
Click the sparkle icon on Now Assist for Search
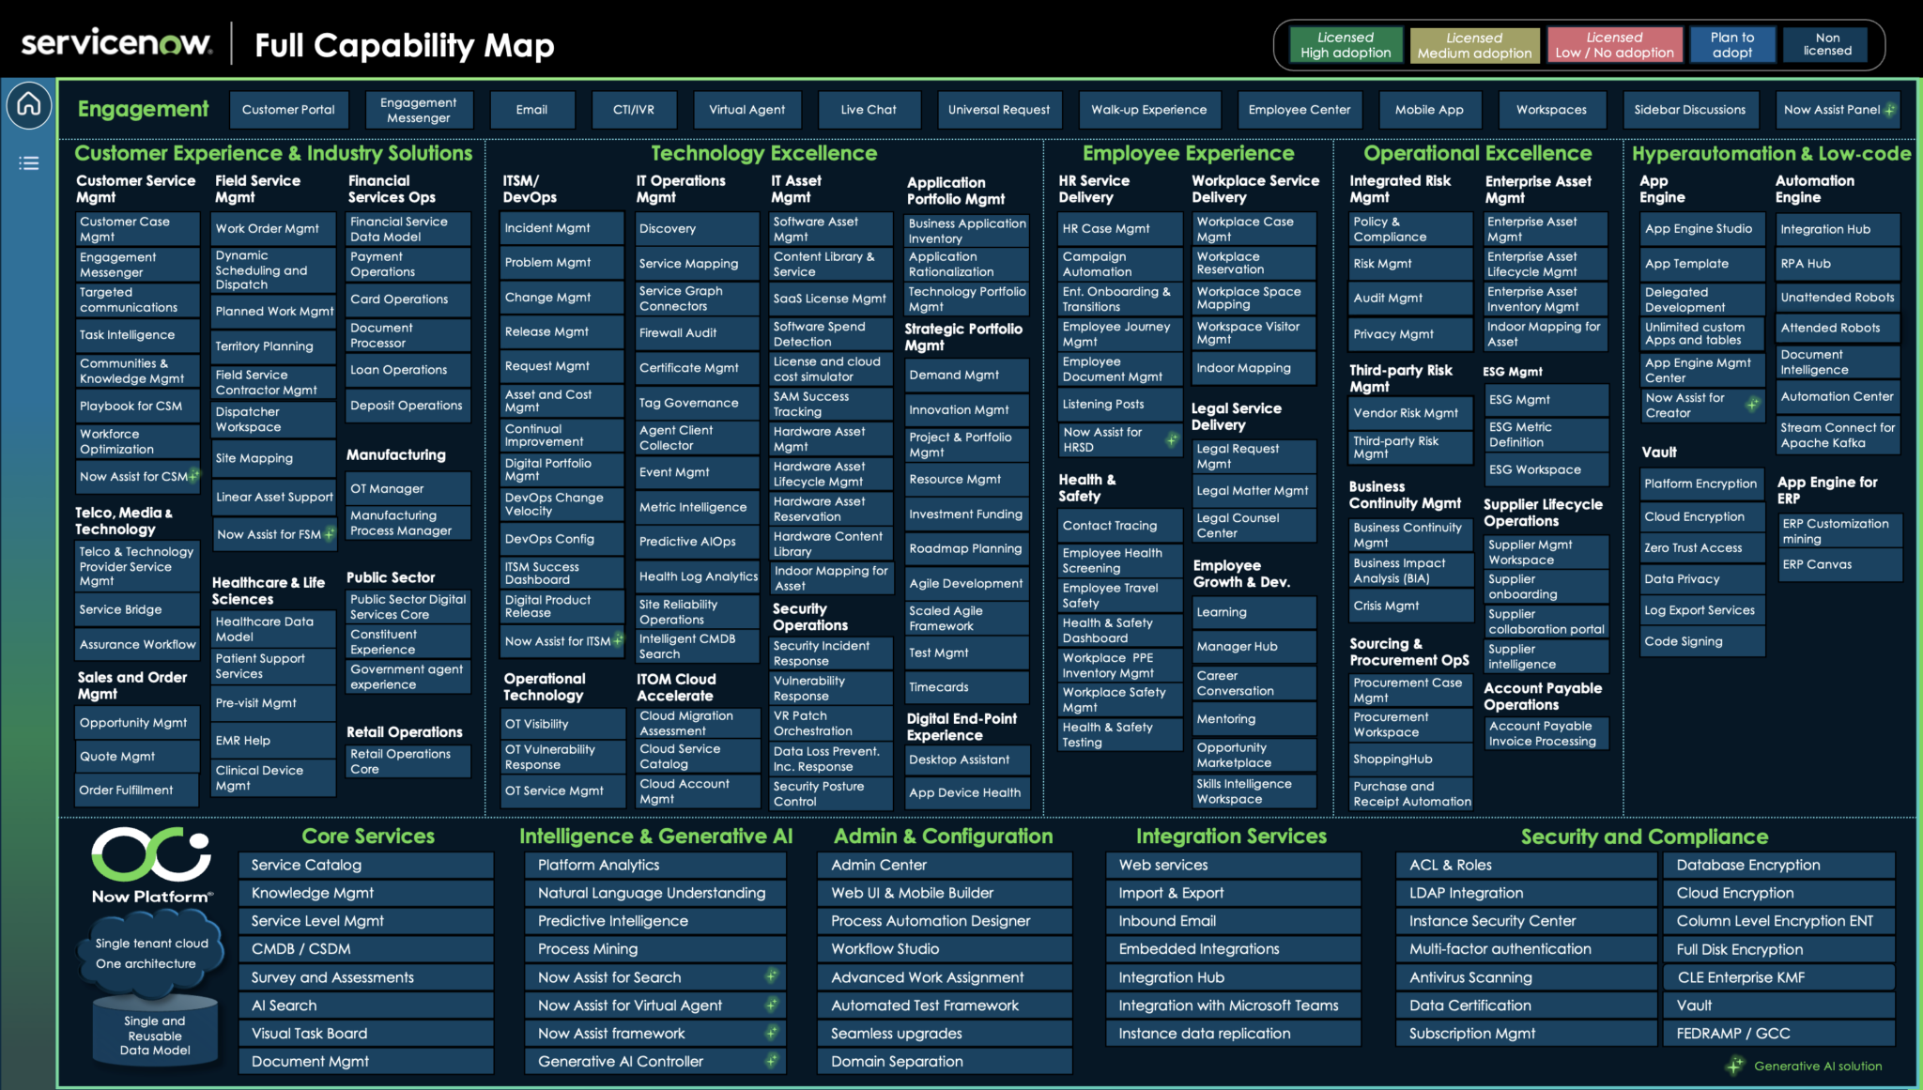click(x=771, y=976)
